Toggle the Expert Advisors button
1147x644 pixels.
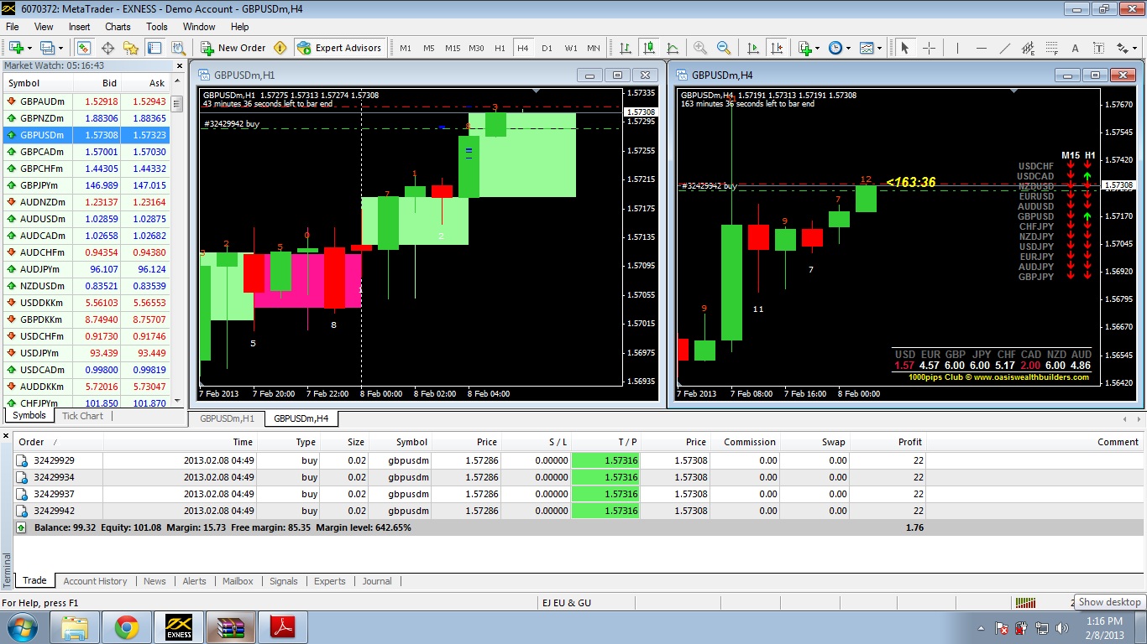(340, 48)
